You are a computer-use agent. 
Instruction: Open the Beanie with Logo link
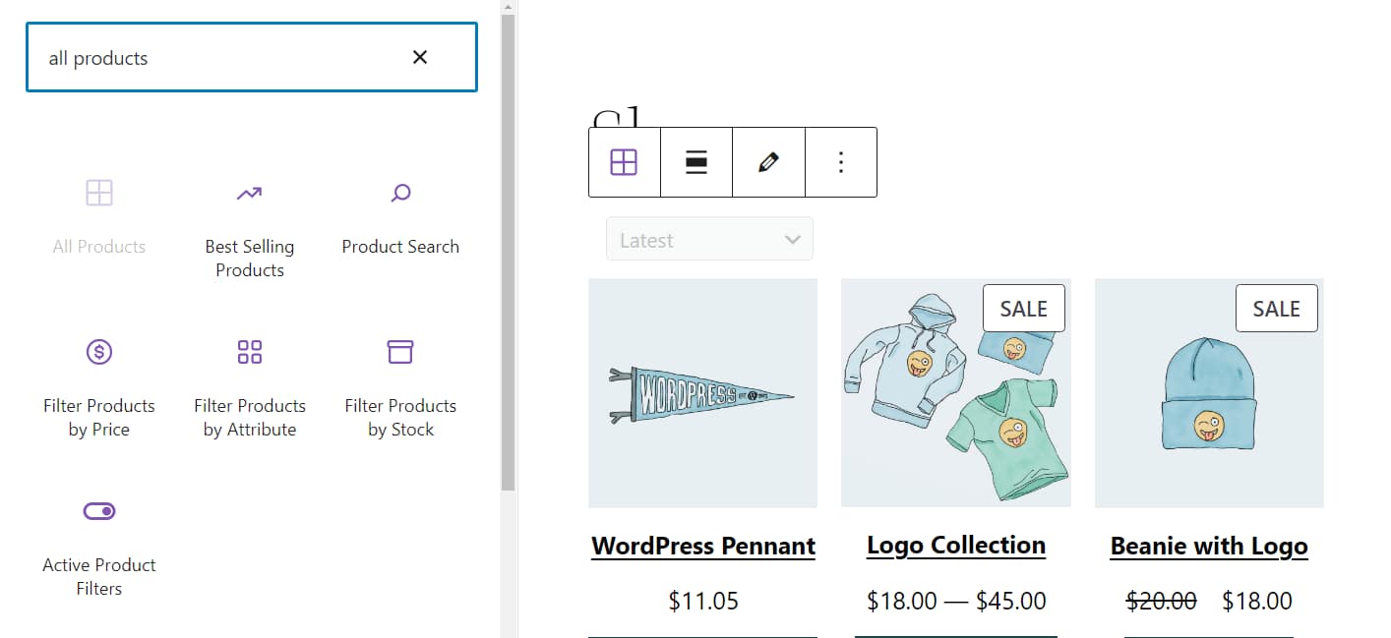1209,546
